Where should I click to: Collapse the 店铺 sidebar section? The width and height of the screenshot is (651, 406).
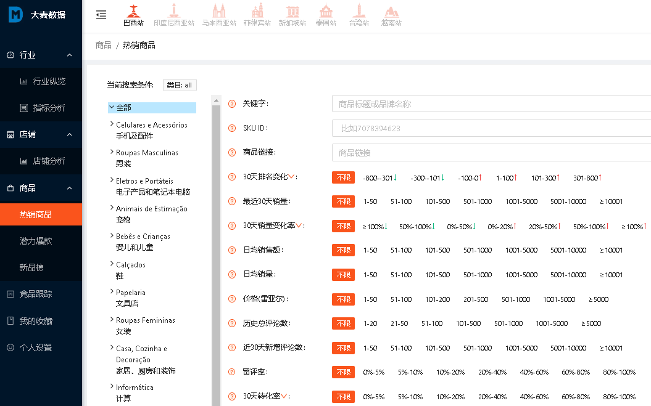69,134
